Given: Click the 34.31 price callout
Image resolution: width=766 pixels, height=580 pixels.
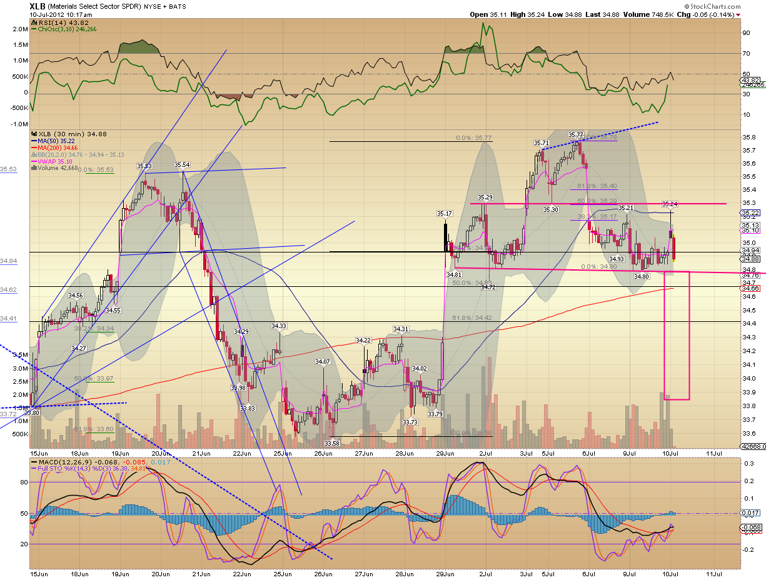Looking at the screenshot, I should click(x=401, y=329).
